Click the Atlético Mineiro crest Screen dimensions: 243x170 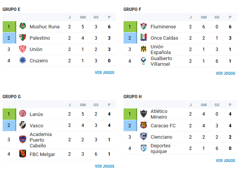point(144,114)
